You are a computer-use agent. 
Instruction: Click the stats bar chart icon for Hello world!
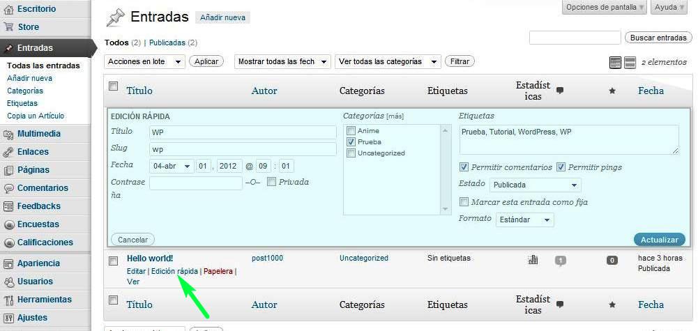[x=533, y=260]
